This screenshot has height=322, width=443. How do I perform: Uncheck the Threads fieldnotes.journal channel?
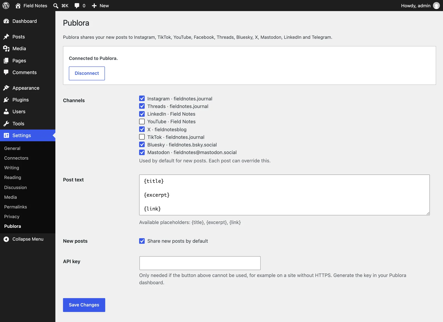tap(142, 106)
